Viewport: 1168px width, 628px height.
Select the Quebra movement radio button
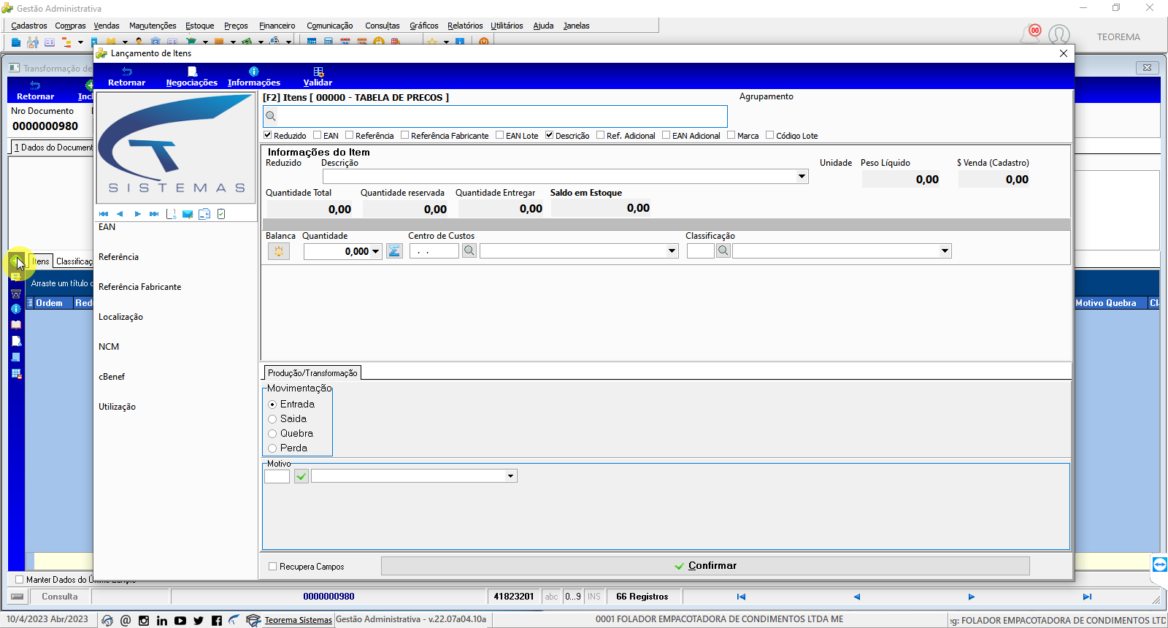(x=272, y=434)
